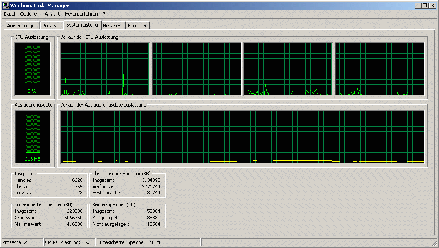The width and height of the screenshot is (439, 248).
Task: Switch to the Anwendungen tab
Action: [x=22, y=26]
